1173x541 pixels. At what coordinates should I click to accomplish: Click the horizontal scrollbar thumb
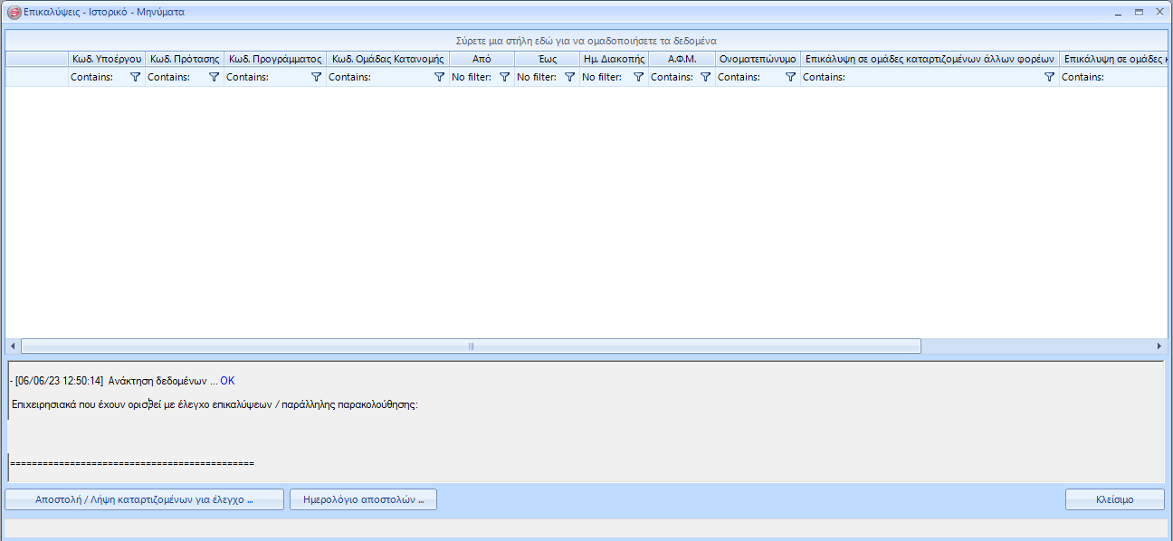click(471, 346)
